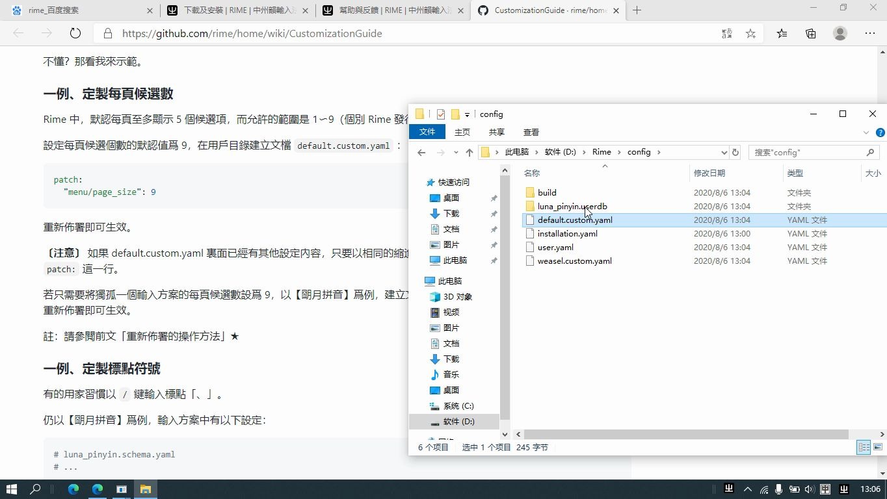Open address bar history dropdown
The width and height of the screenshot is (887, 499).
coord(724,152)
